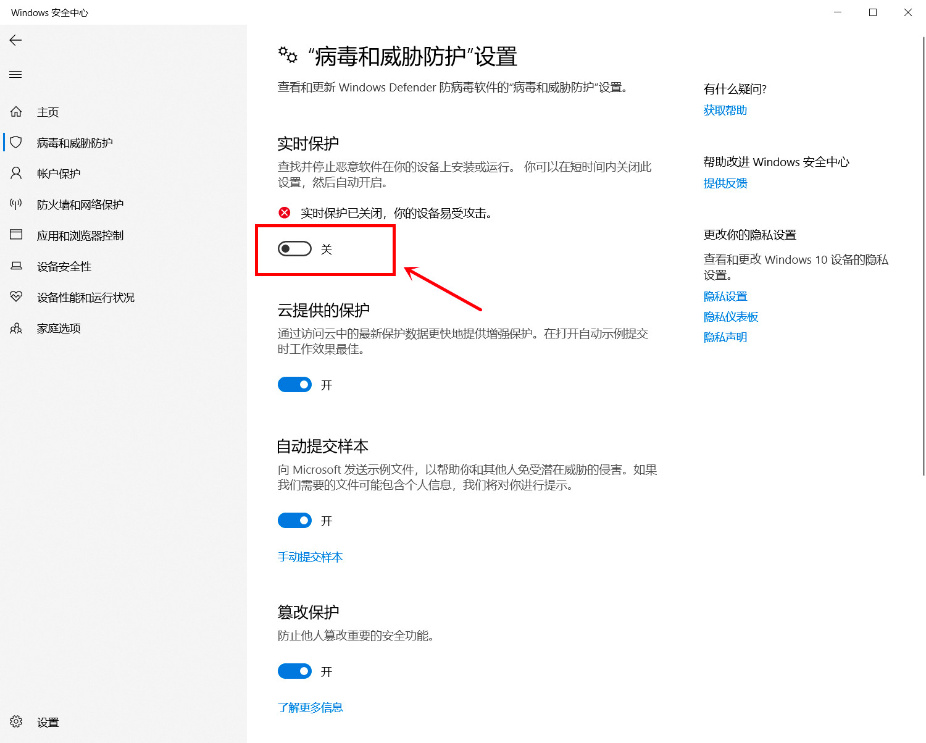
Task: Click the family options people icon
Action: pyautogui.click(x=16, y=328)
